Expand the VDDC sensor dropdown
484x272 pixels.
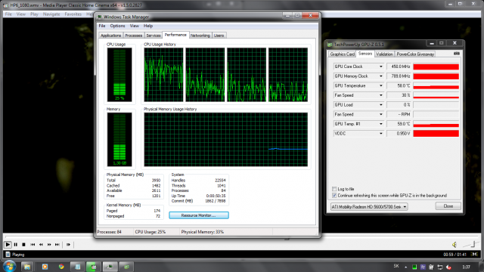380,134
